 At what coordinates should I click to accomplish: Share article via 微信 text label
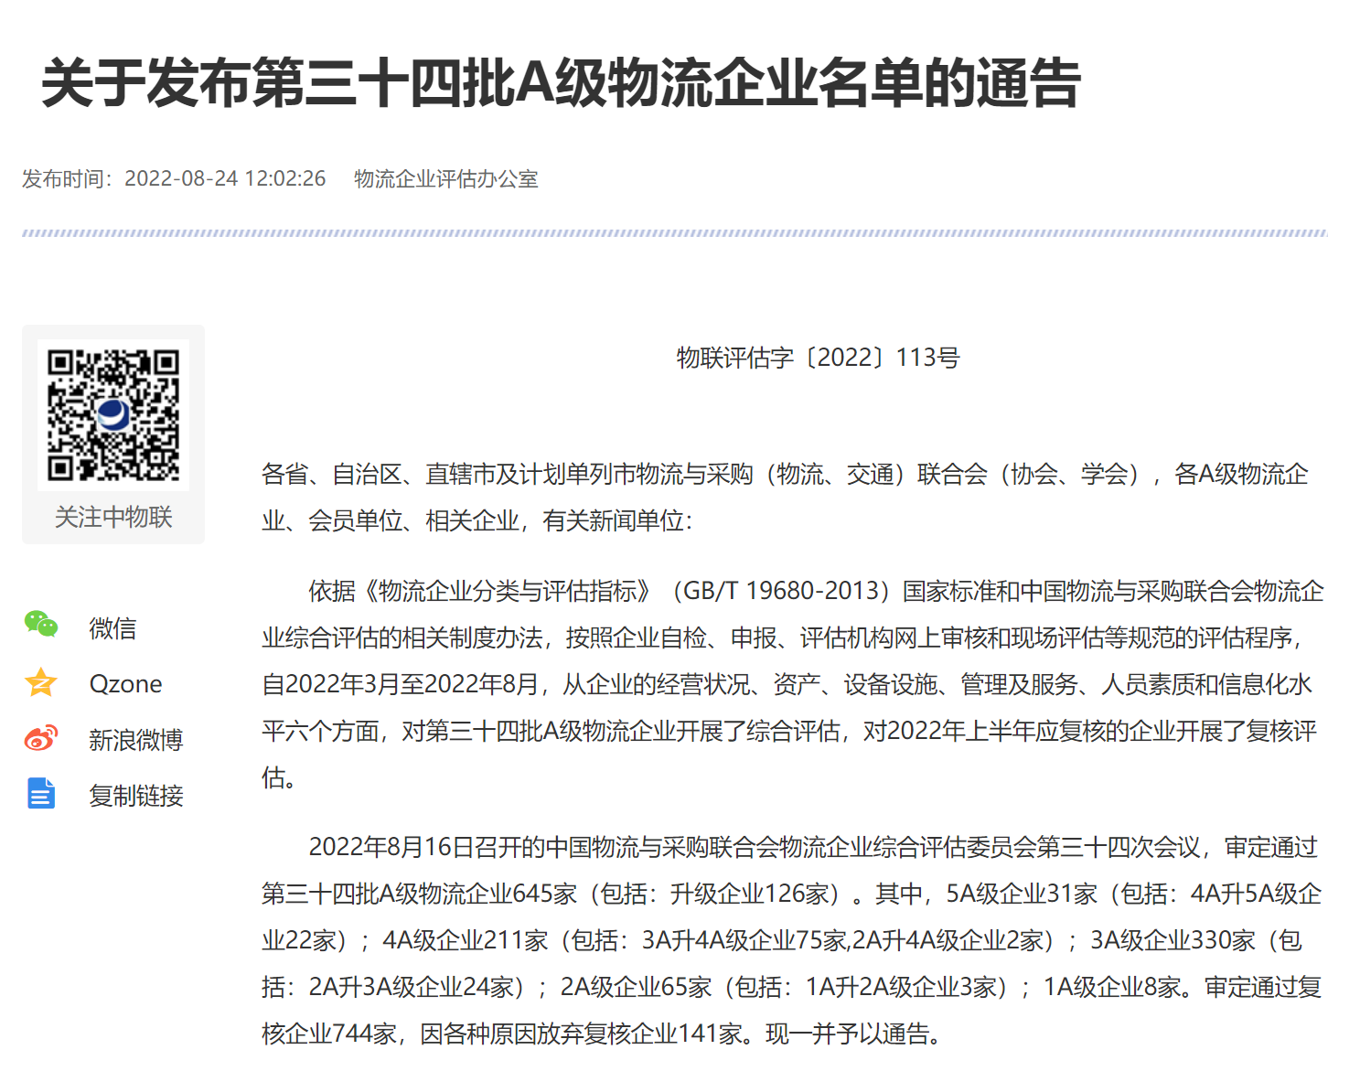click(x=112, y=628)
